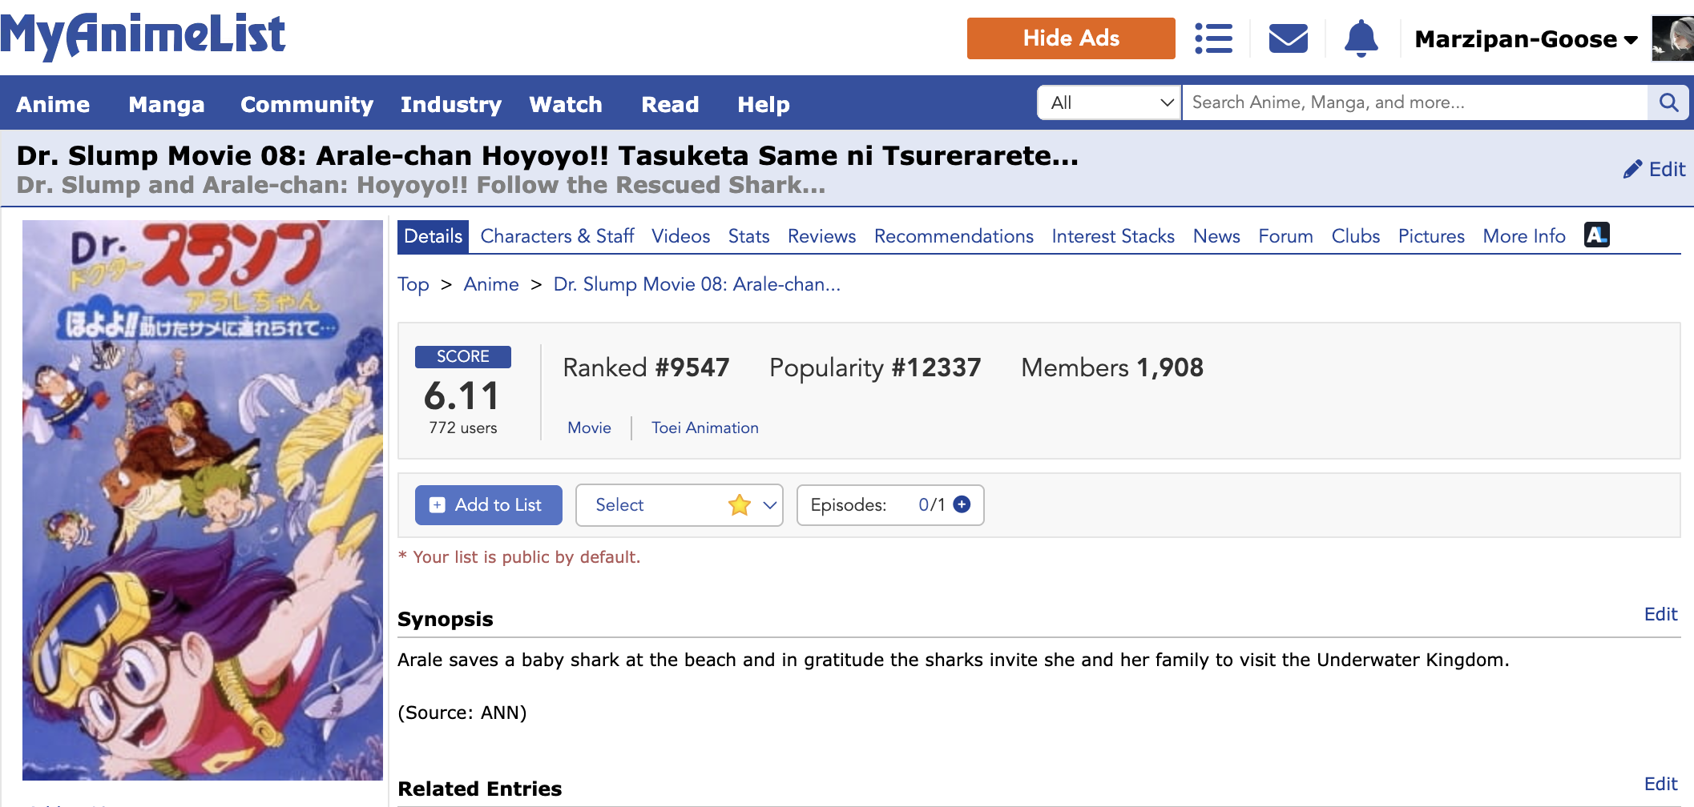
Task: Switch to the News tab
Action: (1216, 236)
